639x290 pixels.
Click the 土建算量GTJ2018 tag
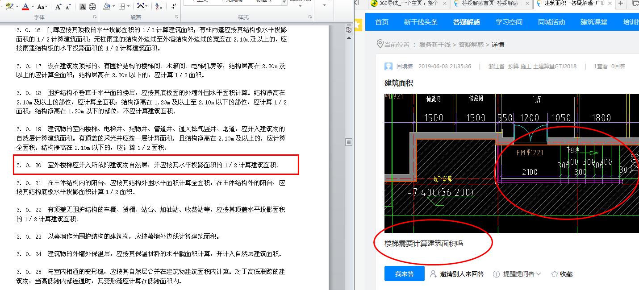tap(555, 66)
